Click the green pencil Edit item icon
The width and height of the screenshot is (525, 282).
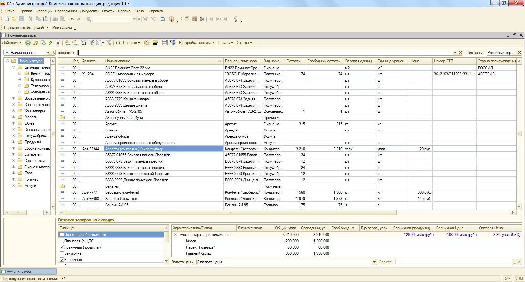[50, 43]
